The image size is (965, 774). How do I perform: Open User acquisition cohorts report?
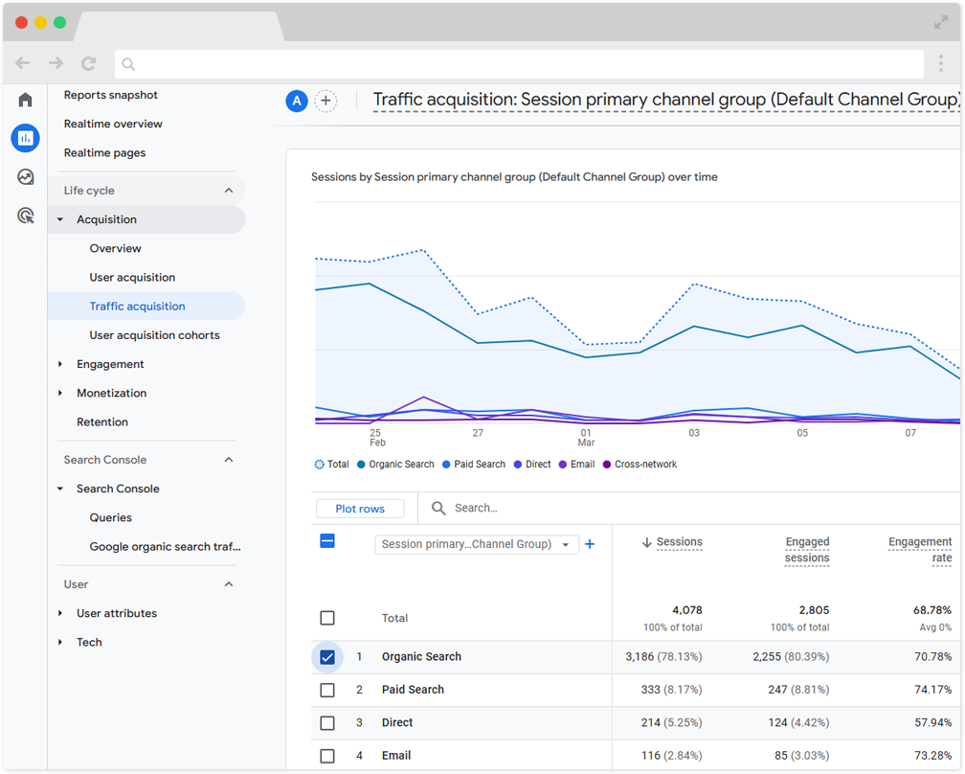154,335
